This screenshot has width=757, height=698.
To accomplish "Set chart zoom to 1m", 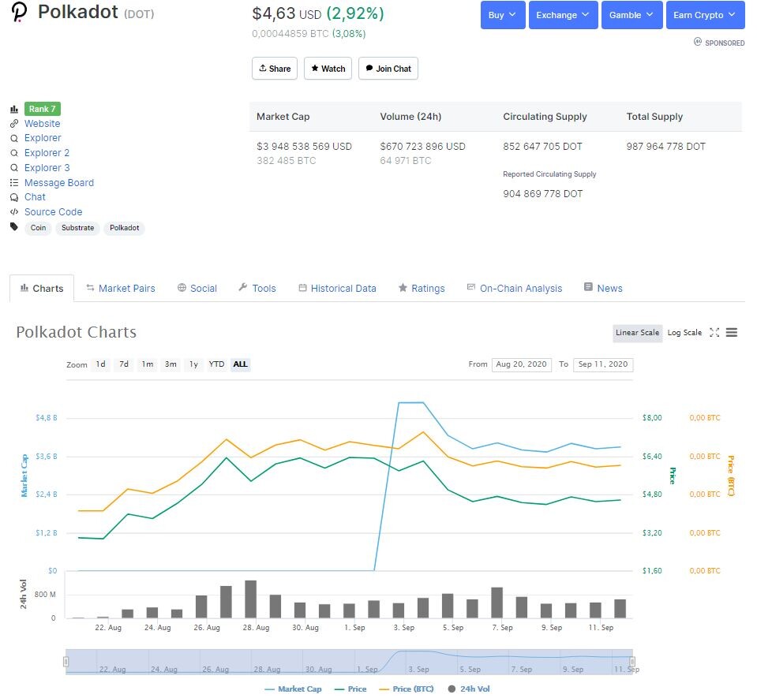I will tap(148, 364).
